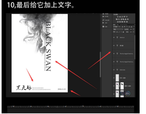This screenshot has height=114, width=146.
Task: Lock image pixels (brush icon)
Action: tap(119, 32)
